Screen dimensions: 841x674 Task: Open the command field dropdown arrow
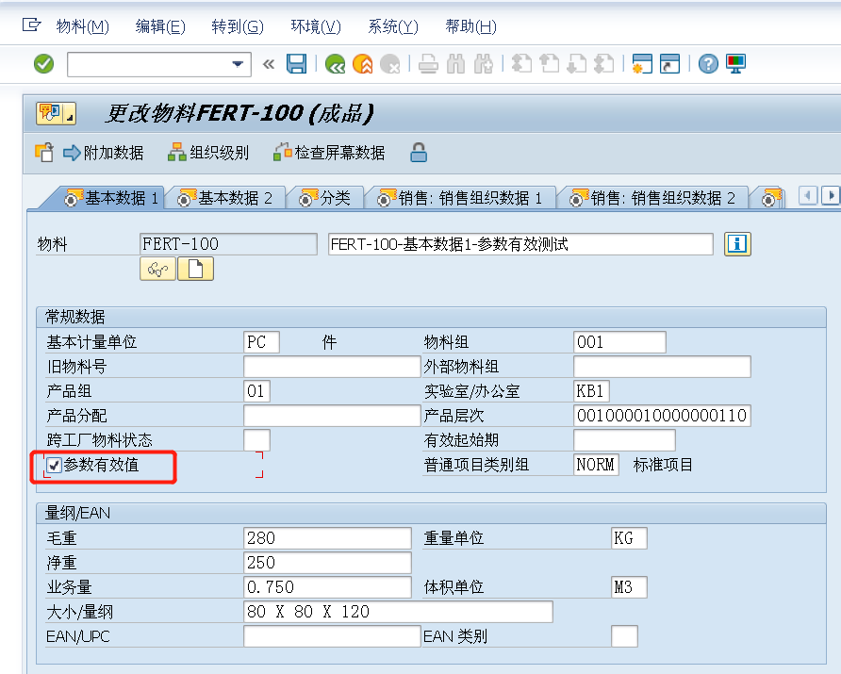tap(237, 64)
